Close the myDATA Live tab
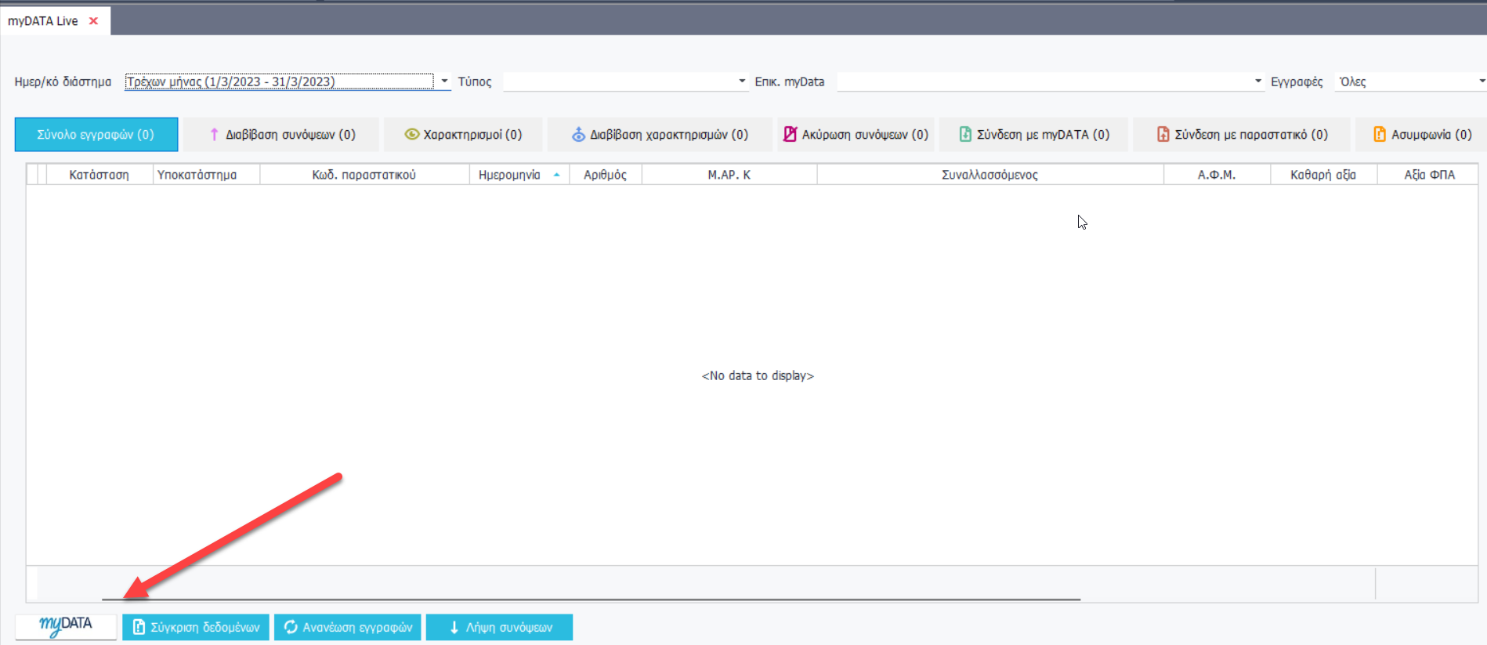The width and height of the screenshot is (1487, 645). click(x=93, y=21)
